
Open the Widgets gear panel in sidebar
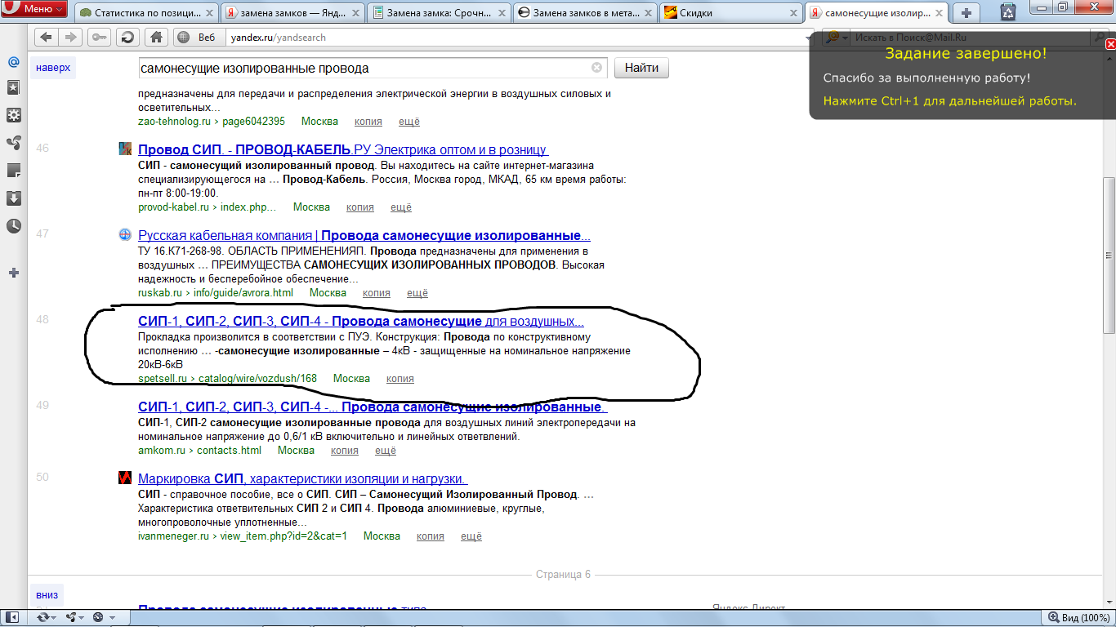coord(13,115)
